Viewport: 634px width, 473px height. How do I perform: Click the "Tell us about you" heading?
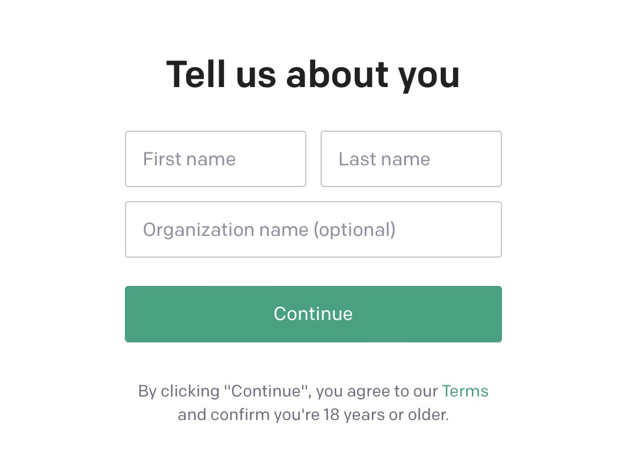tap(313, 75)
